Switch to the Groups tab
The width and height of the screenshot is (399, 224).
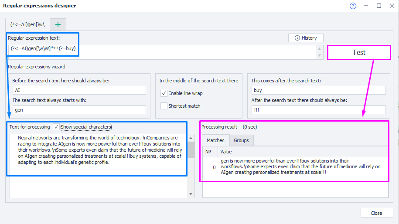pyautogui.click(x=242, y=140)
